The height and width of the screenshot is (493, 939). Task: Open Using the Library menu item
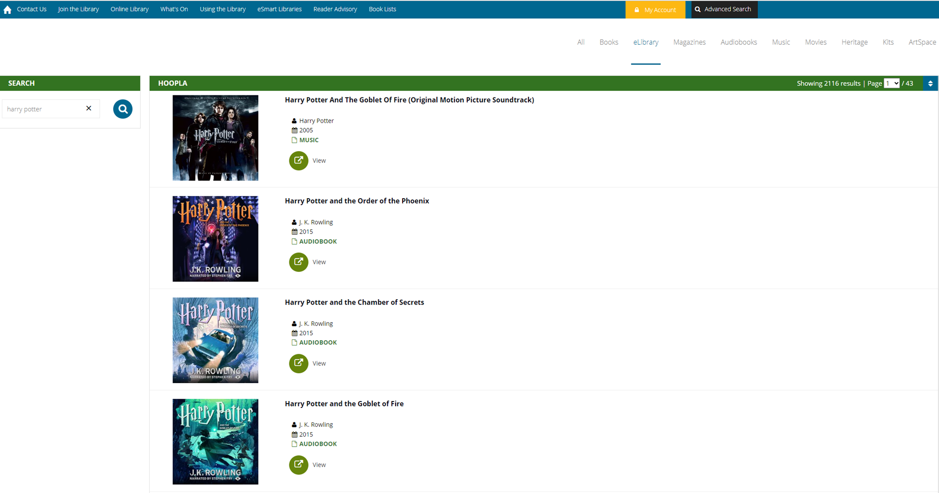223,9
